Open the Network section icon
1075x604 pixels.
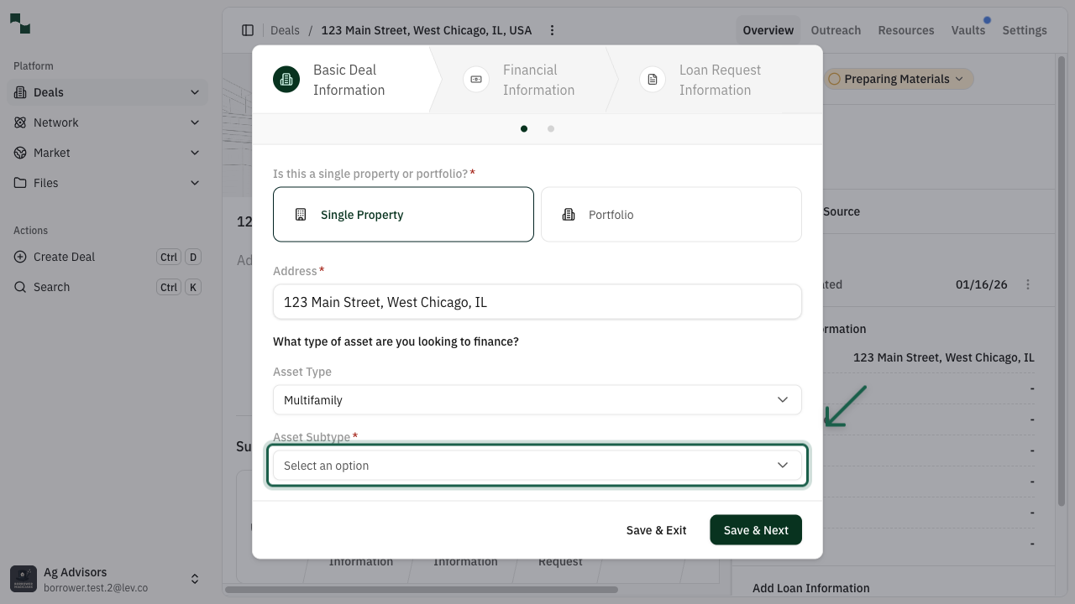18,122
